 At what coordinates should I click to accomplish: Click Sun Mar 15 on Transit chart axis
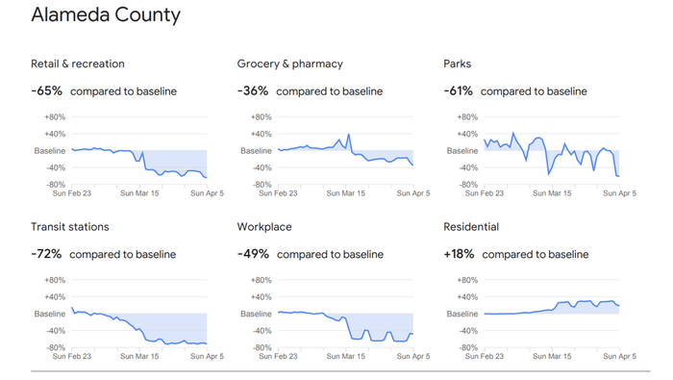point(139,356)
